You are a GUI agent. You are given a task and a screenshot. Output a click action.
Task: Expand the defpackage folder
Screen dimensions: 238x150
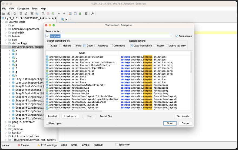click(6, 43)
